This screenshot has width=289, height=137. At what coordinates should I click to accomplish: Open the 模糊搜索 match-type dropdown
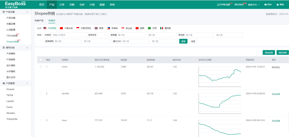point(97,35)
